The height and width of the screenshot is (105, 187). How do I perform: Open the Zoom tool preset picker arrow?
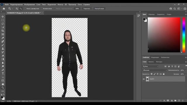[x=12, y=9]
